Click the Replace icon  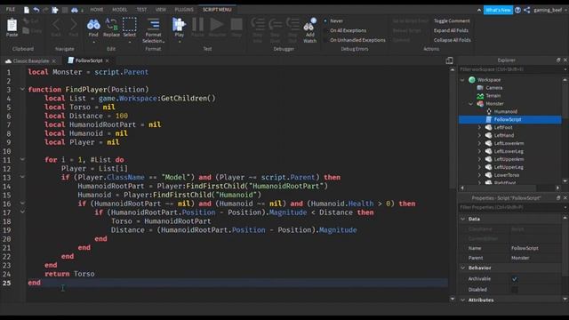[x=111, y=25]
